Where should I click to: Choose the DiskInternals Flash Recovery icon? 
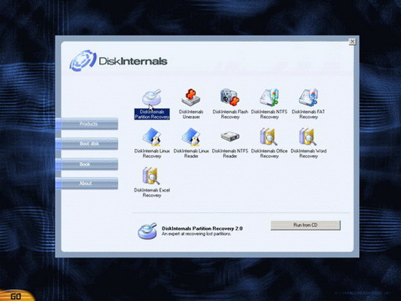tap(230, 97)
